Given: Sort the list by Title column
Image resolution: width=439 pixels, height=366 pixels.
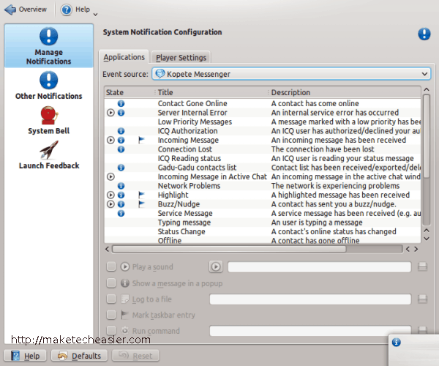Looking at the screenshot, I should click(211, 92).
